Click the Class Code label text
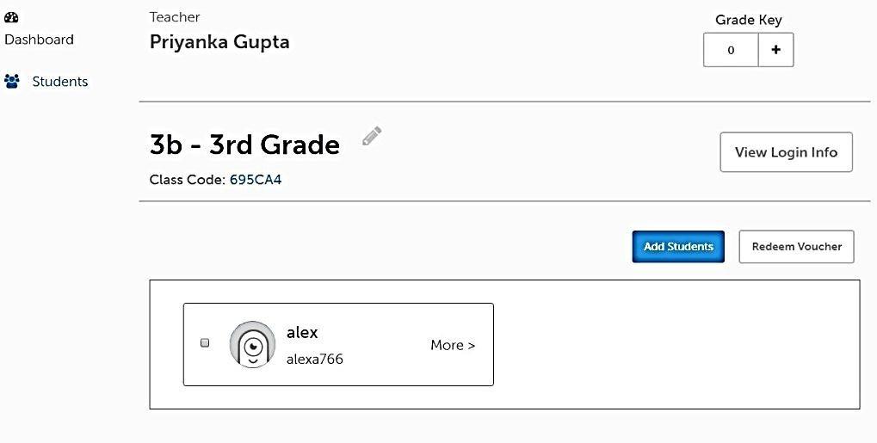Viewport: 877px width, 443px height. click(188, 180)
